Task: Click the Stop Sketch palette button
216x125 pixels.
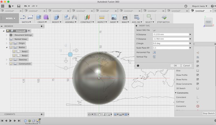Action: click(208, 113)
